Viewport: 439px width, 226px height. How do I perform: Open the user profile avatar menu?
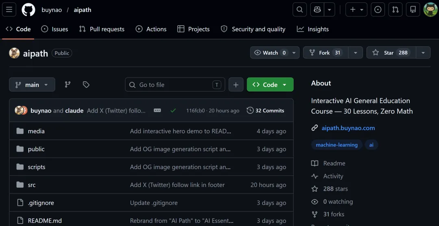[430, 10]
